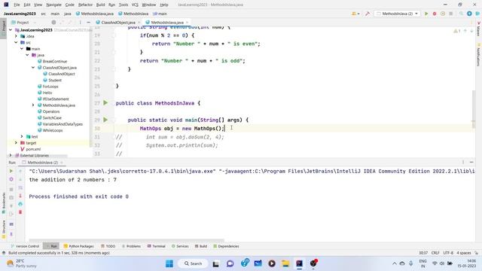482x271 pixels.
Task: Open the Project view dropdown
Action: coord(24,23)
